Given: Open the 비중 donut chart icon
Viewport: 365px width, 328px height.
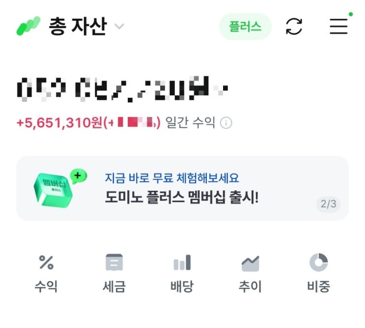Looking at the screenshot, I should tap(318, 262).
